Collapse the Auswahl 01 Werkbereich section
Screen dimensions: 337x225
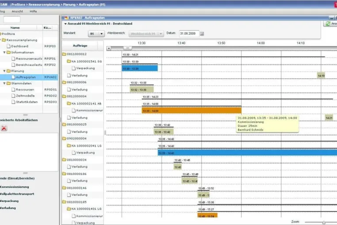65,24
